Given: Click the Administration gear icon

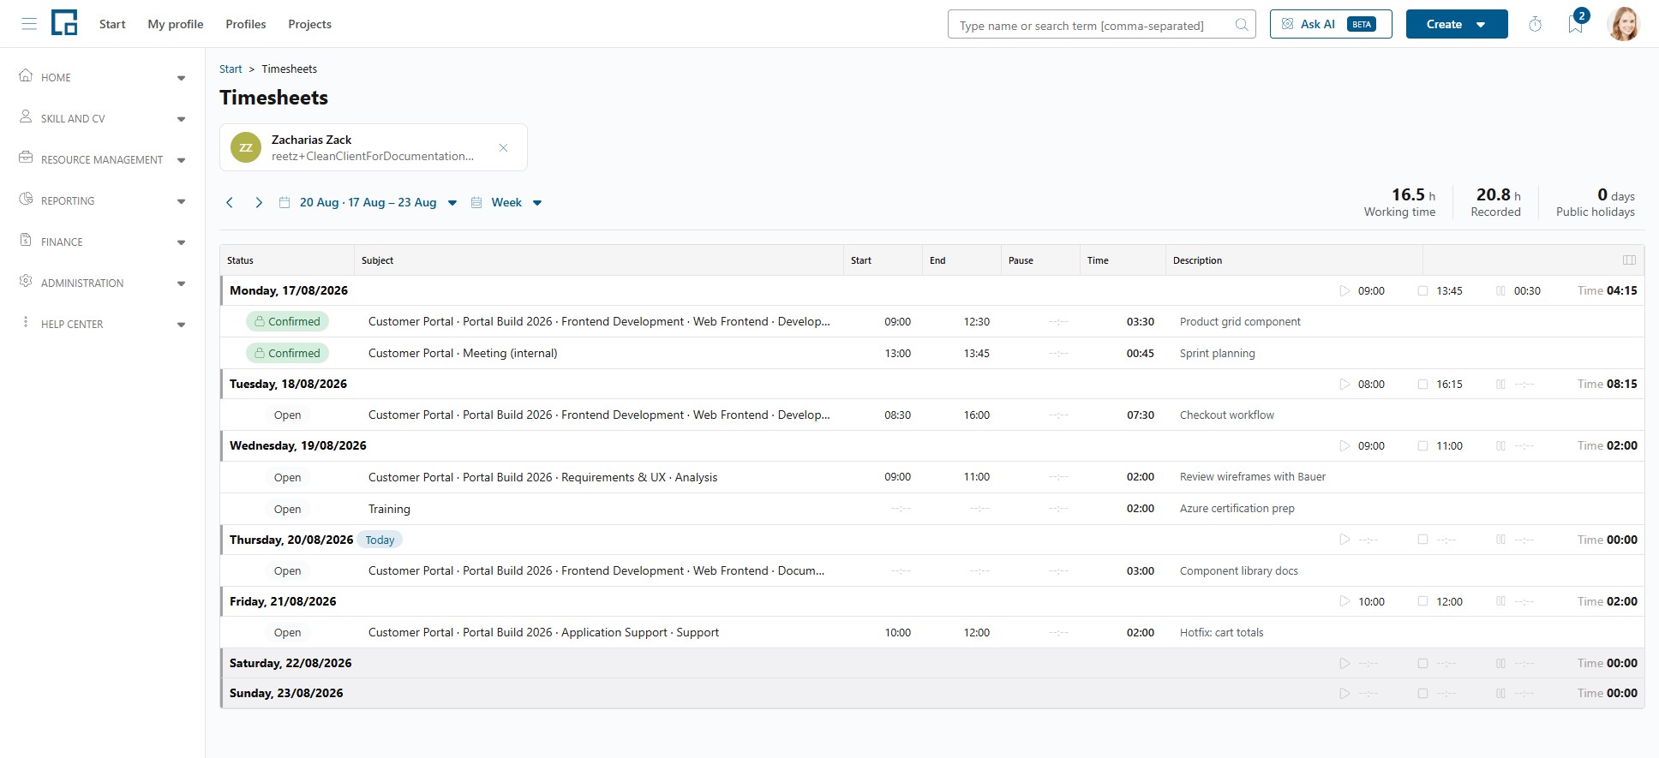Looking at the screenshot, I should point(26,281).
